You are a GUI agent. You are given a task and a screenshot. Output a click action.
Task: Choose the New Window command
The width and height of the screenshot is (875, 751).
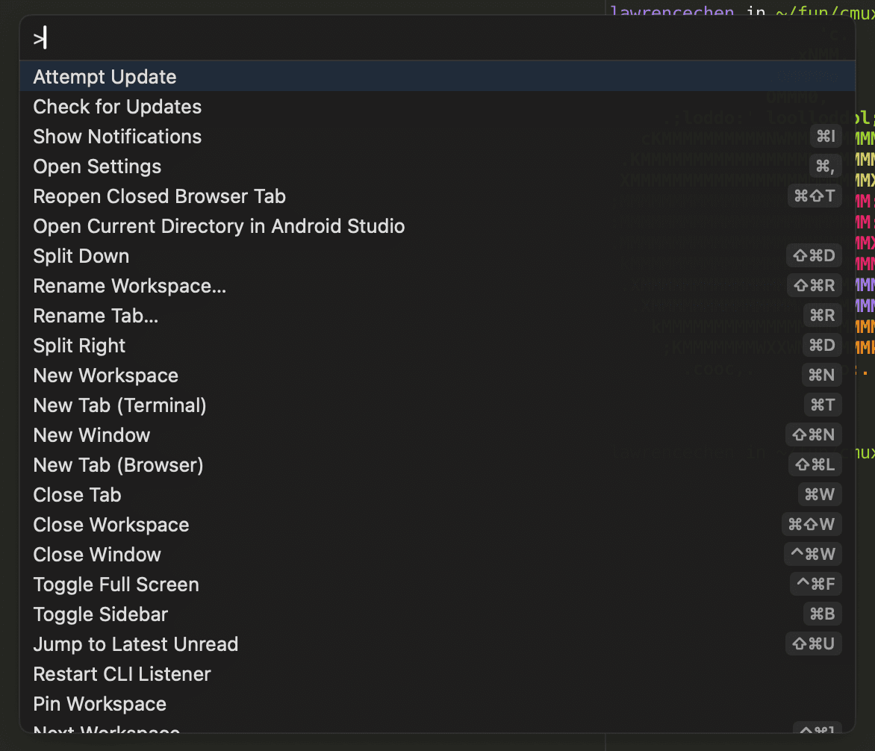(x=91, y=435)
